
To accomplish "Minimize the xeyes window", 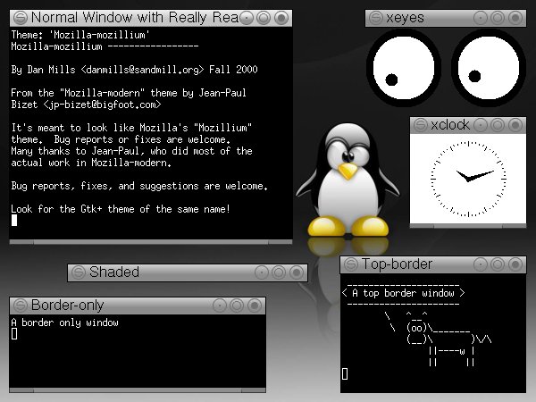I will [x=481, y=18].
